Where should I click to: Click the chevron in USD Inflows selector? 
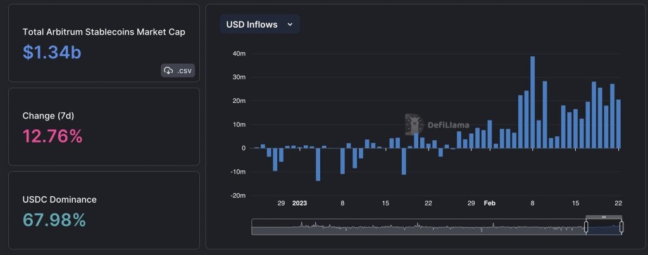tap(290, 25)
